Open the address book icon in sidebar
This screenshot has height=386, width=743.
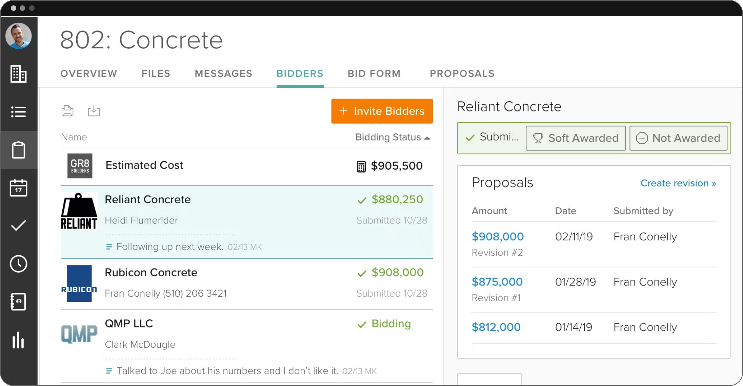click(18, 302)
